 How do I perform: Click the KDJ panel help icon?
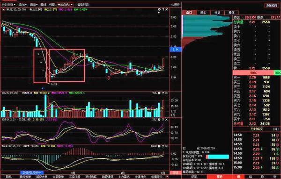[x=163, y=120]
